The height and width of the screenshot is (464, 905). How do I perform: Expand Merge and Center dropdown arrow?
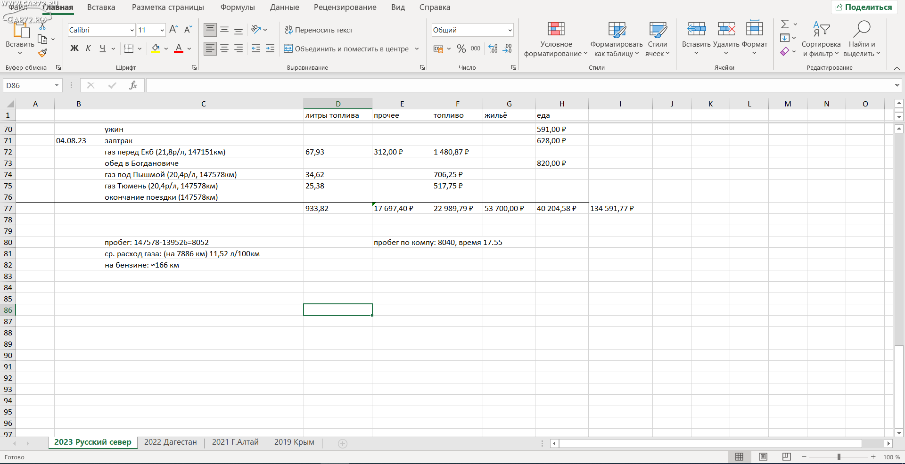417,49
